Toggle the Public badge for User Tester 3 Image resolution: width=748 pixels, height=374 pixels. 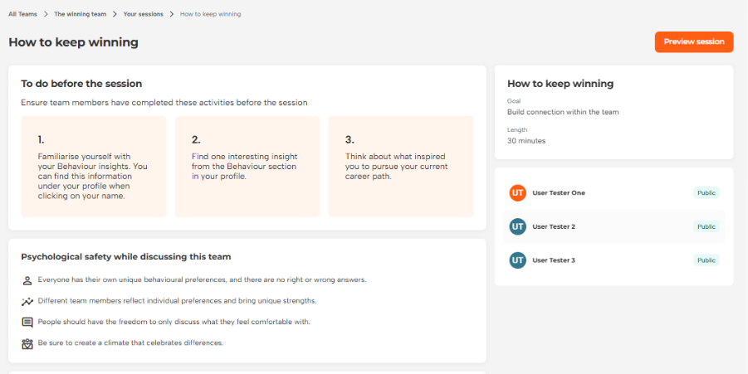[706, 260]
